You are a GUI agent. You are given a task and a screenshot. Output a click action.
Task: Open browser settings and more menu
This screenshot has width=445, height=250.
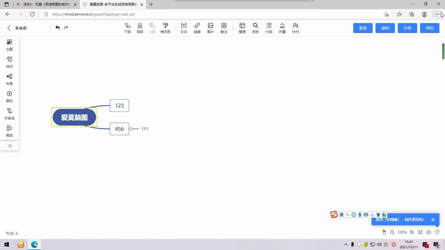click(437, 14)
